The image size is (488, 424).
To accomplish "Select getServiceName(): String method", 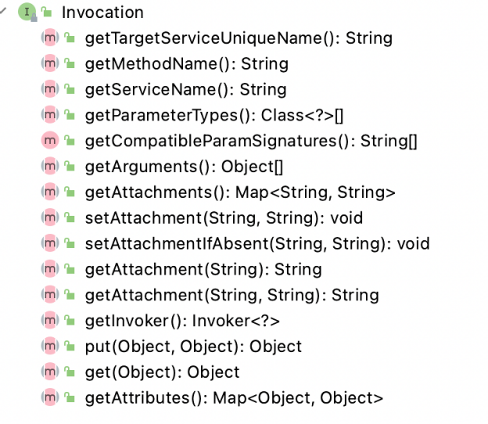I will click(x=186, y=90).
